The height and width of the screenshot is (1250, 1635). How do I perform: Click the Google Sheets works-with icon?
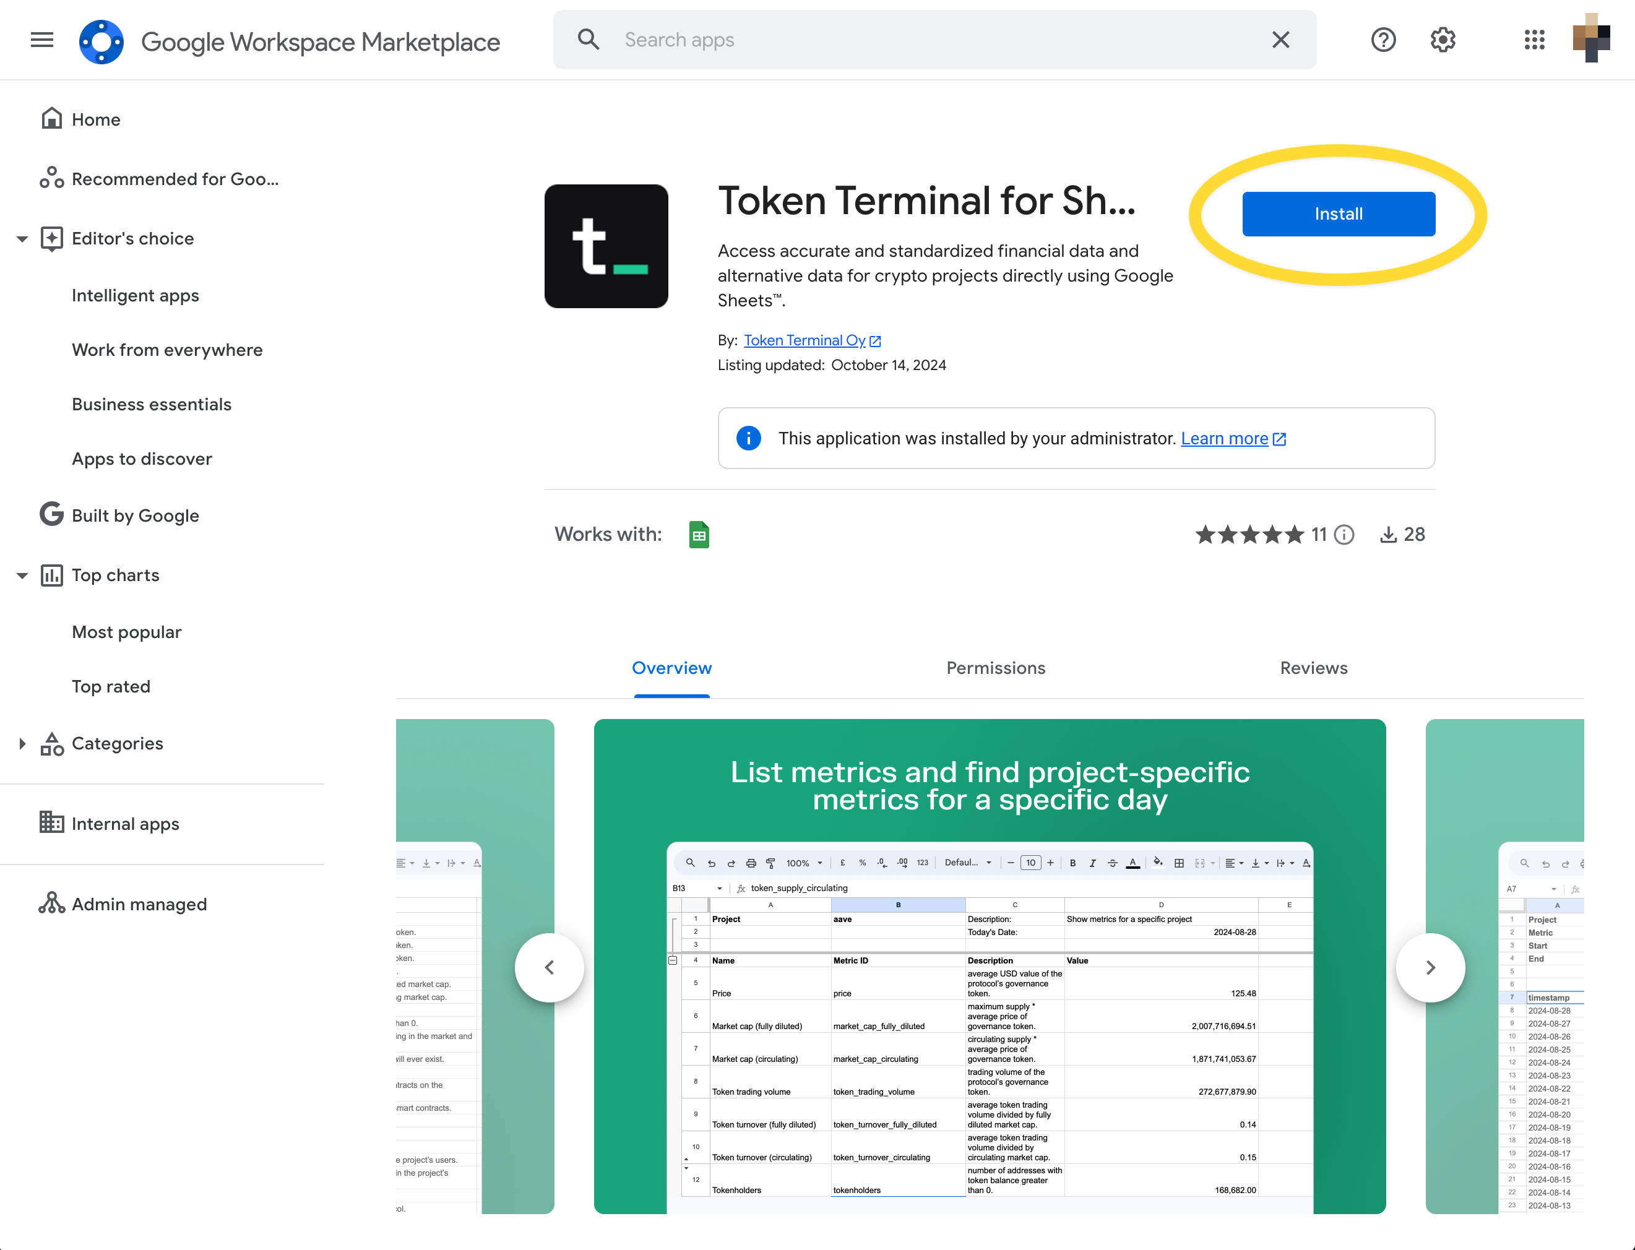(699, 534)
